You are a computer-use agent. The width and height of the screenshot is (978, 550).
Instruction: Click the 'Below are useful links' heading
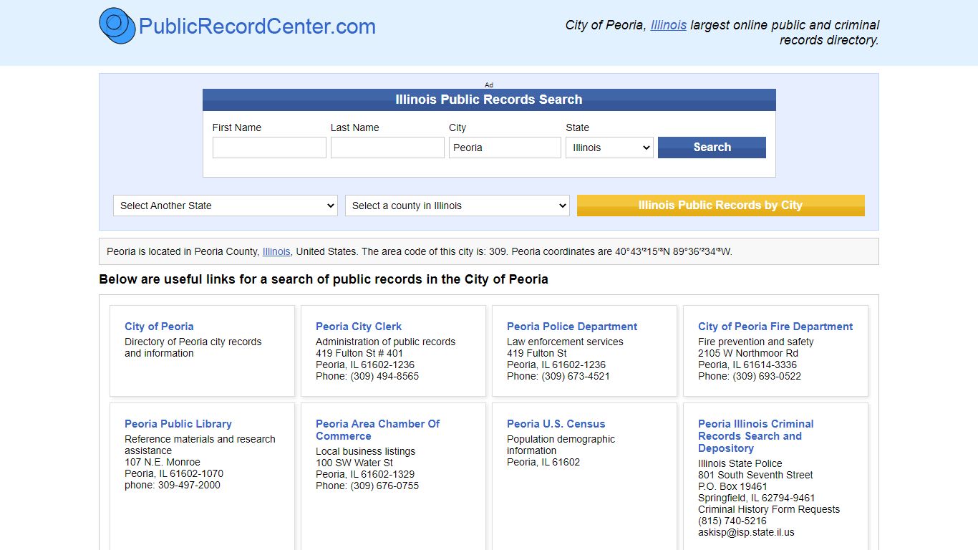324,279
